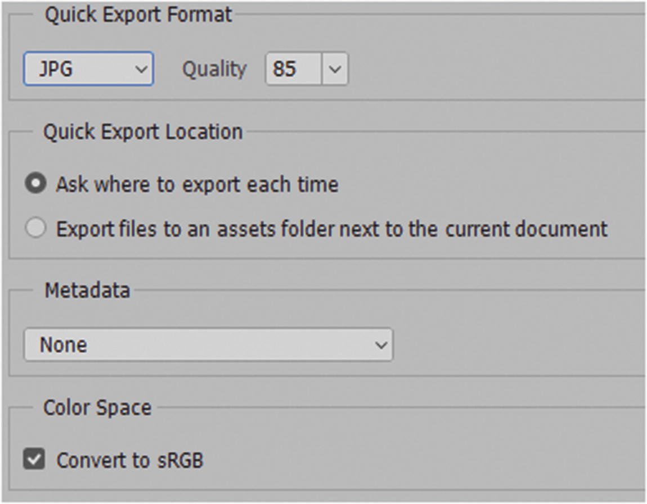Click the checkmark icon beside Convert to sRGB
The image size is (647, 504).
tap(34, 459)
